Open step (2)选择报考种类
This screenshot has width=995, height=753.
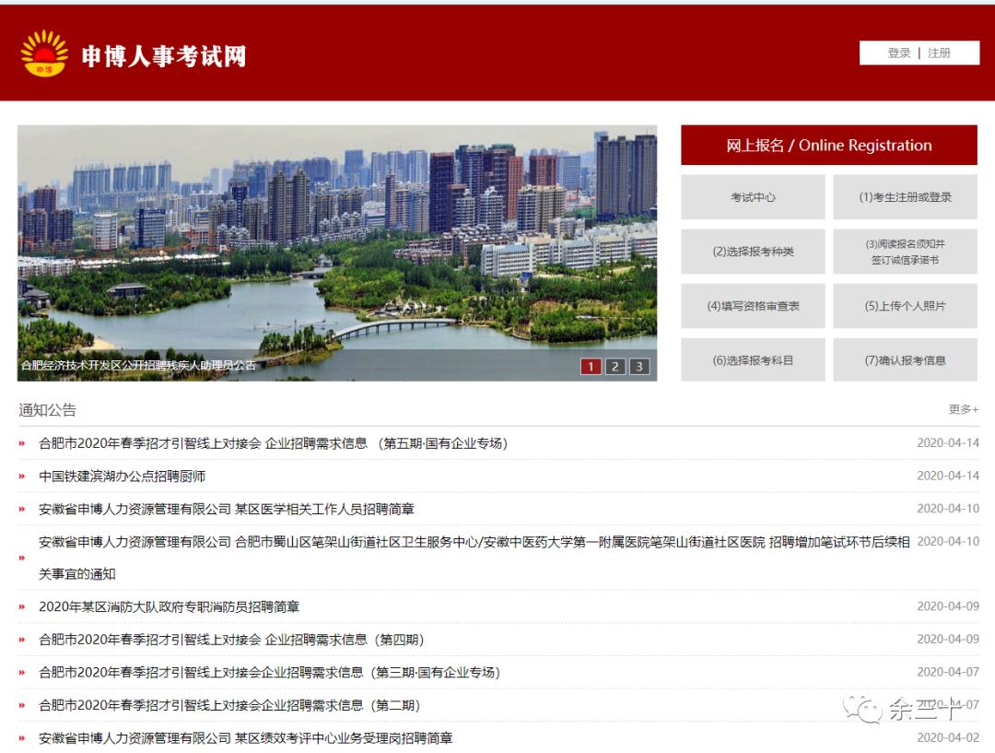pyautogui.click(x=751, y=252)
